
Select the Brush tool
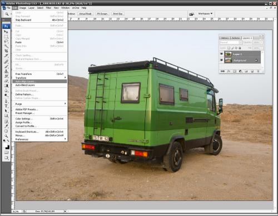[x=6, y=67]
